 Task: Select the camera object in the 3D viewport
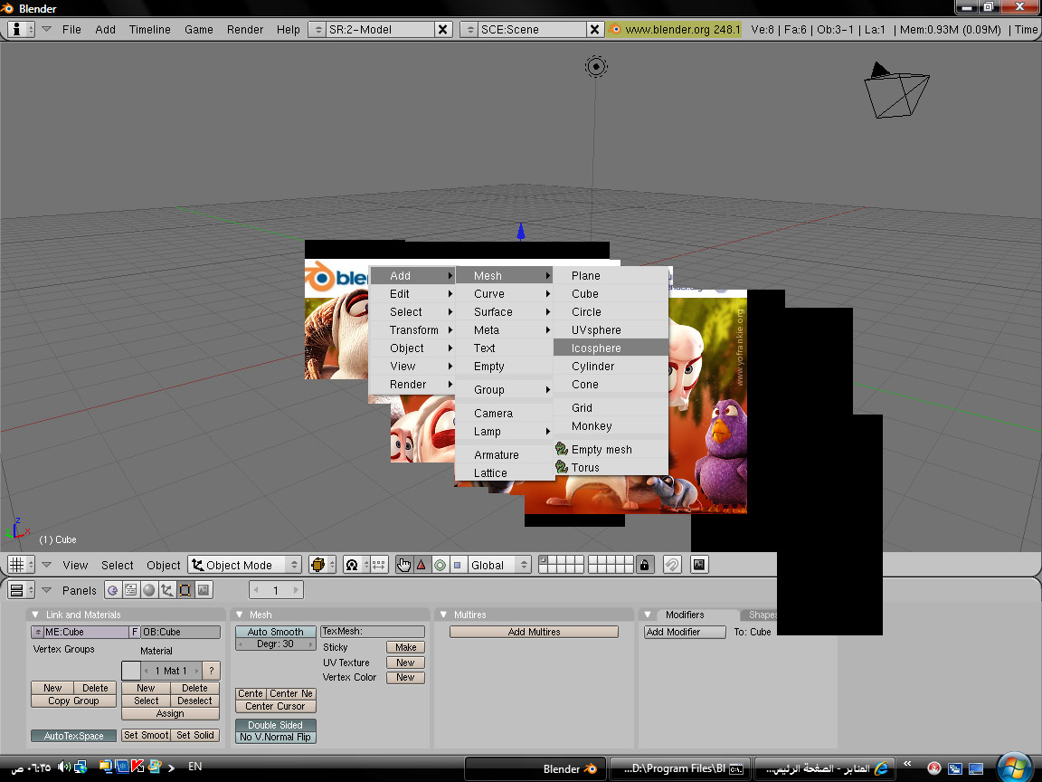click(x=896, y=91)
